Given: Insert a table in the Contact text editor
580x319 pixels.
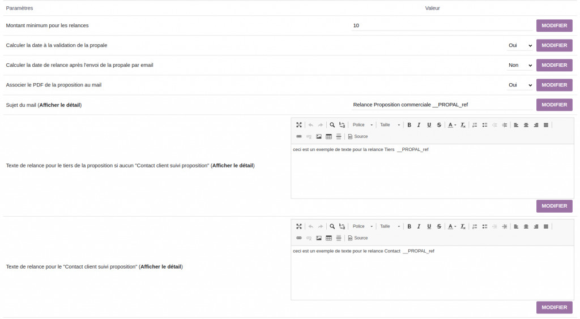Looking at the screenshot, I should click(x=329, y=238).
